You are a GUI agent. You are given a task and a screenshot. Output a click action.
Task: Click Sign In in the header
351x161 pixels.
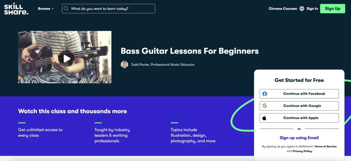tap(312, 9)
